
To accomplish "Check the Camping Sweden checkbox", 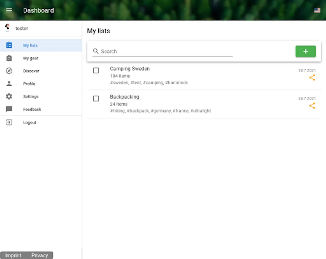I will tap(96, 71).
